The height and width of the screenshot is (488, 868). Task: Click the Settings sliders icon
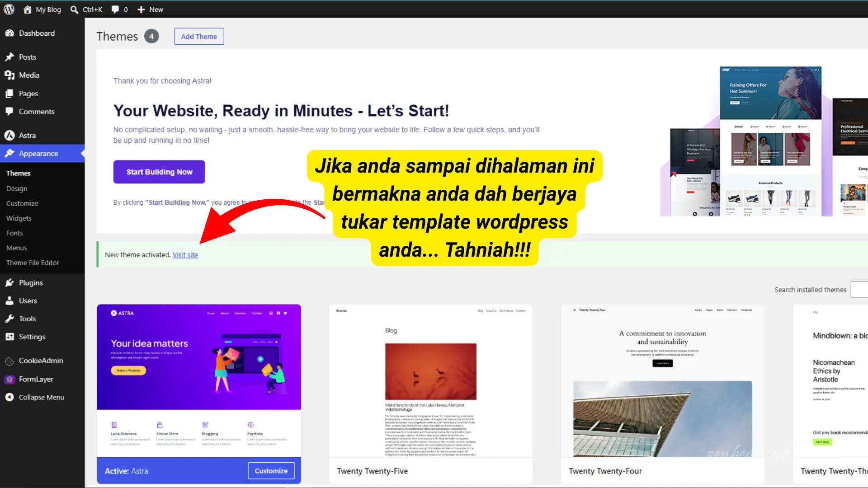[x=9, y=337]
